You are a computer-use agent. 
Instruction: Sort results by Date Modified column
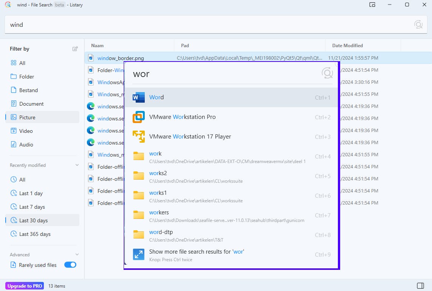[x=347, y=46]
